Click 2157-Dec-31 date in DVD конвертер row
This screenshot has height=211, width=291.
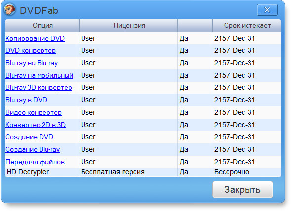[235, 50]
